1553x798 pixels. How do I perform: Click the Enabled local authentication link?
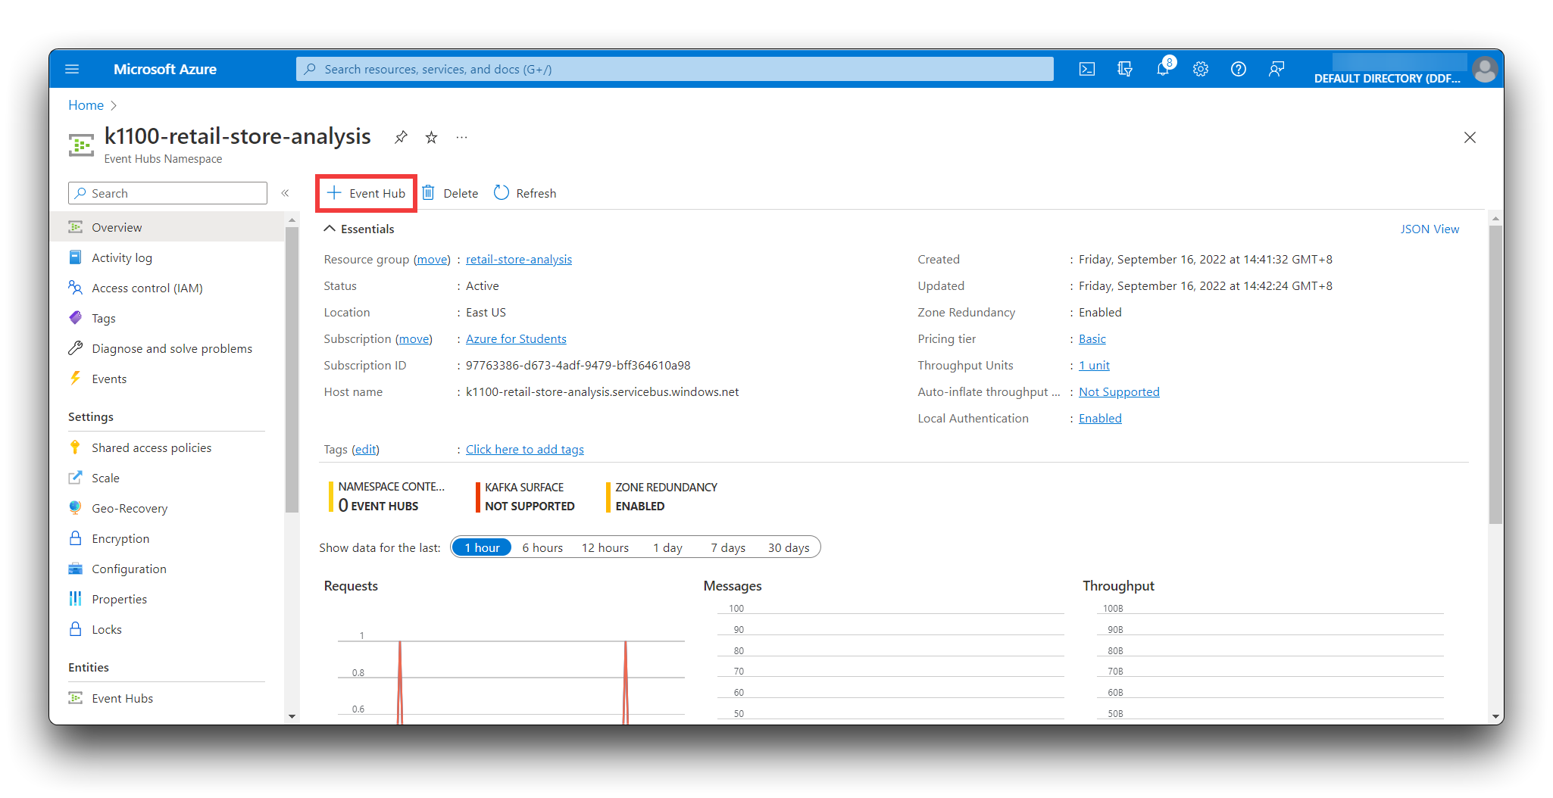pyautogui.click(x=1100, y=418)
